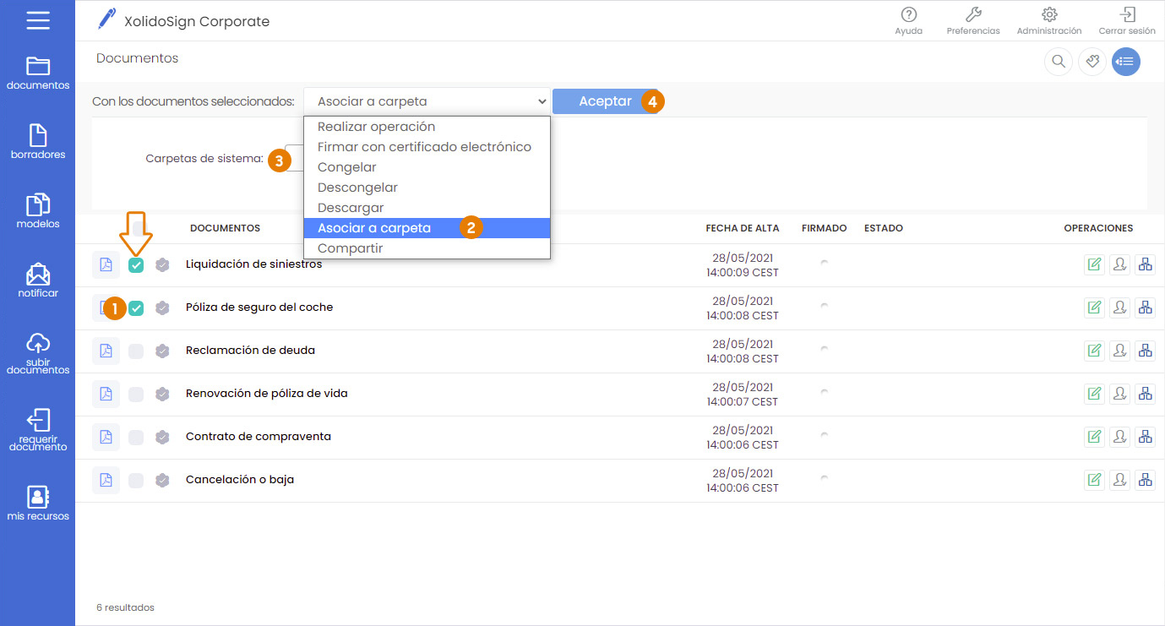1165x626 pixels.
Task: Select Firmar con certificado electrónico option
Action: [x=427, y=147]
